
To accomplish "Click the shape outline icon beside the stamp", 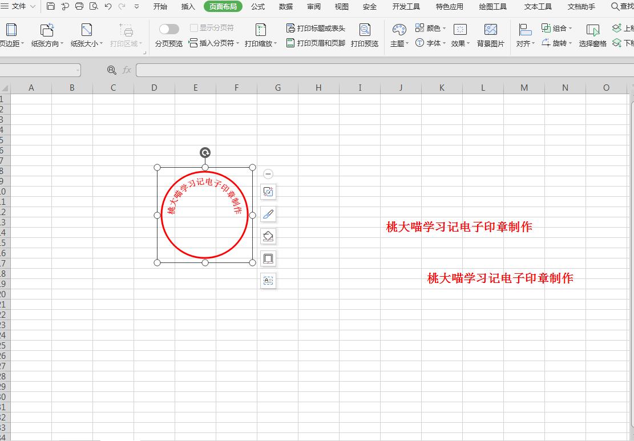I will pyautogui.click(x=268, y=258).
